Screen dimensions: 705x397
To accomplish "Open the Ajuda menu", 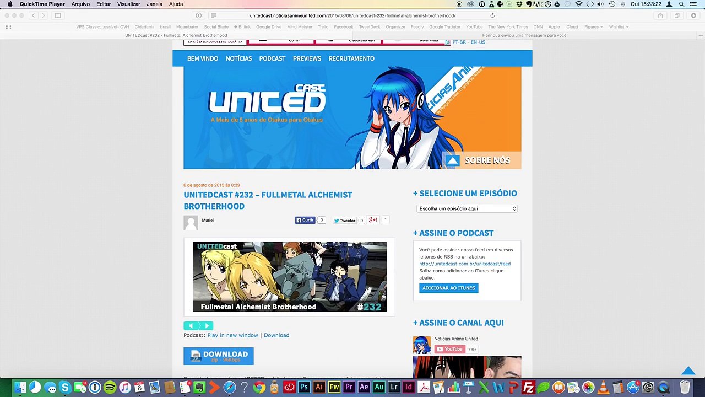I will point(176,4).
